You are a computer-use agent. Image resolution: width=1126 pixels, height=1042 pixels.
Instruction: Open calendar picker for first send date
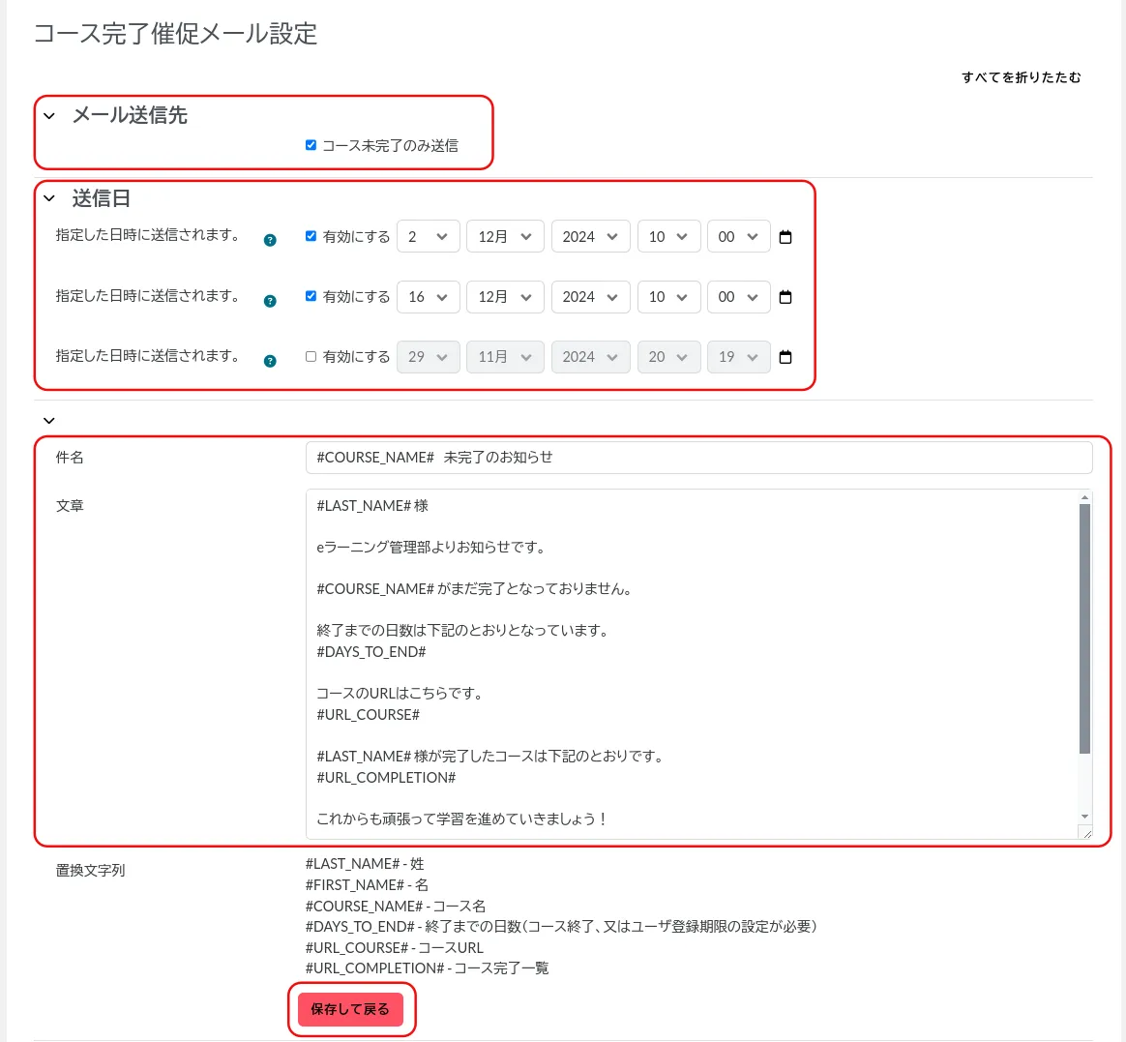pos(785,237)
